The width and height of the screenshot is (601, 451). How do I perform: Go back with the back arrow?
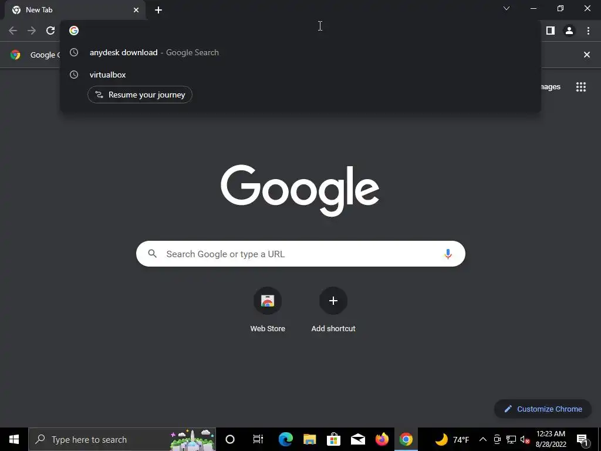click(13, 31)
